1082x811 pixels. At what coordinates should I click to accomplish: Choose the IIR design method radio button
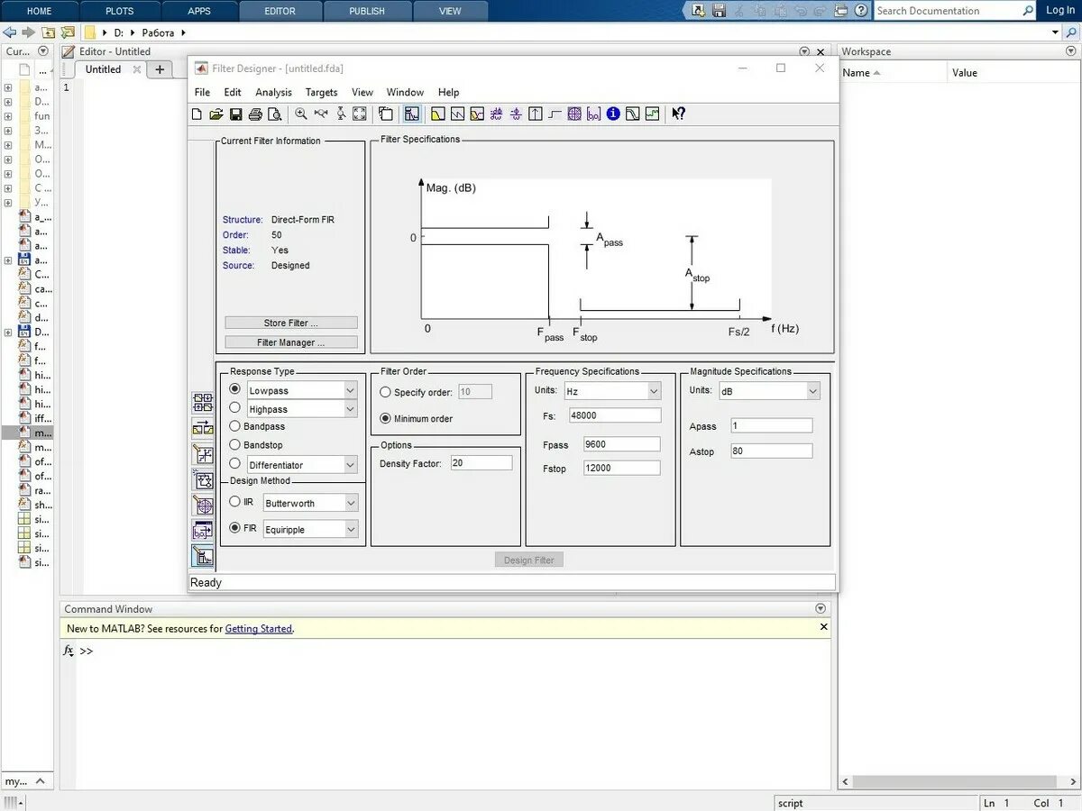[x=235, y=502]
